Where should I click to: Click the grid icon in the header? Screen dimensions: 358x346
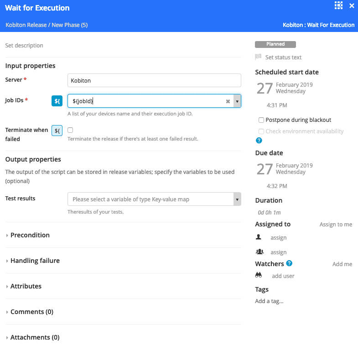[338, 5]
